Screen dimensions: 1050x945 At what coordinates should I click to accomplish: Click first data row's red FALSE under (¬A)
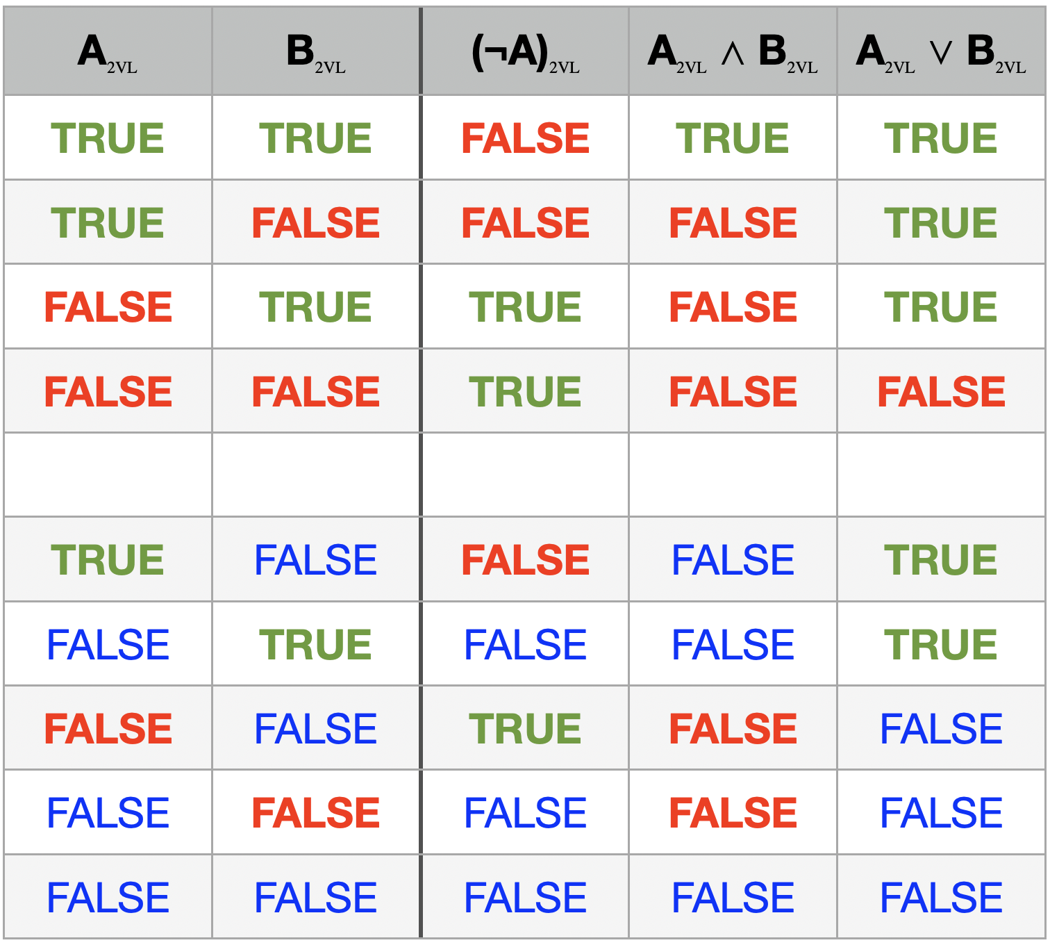coord(525,138)
